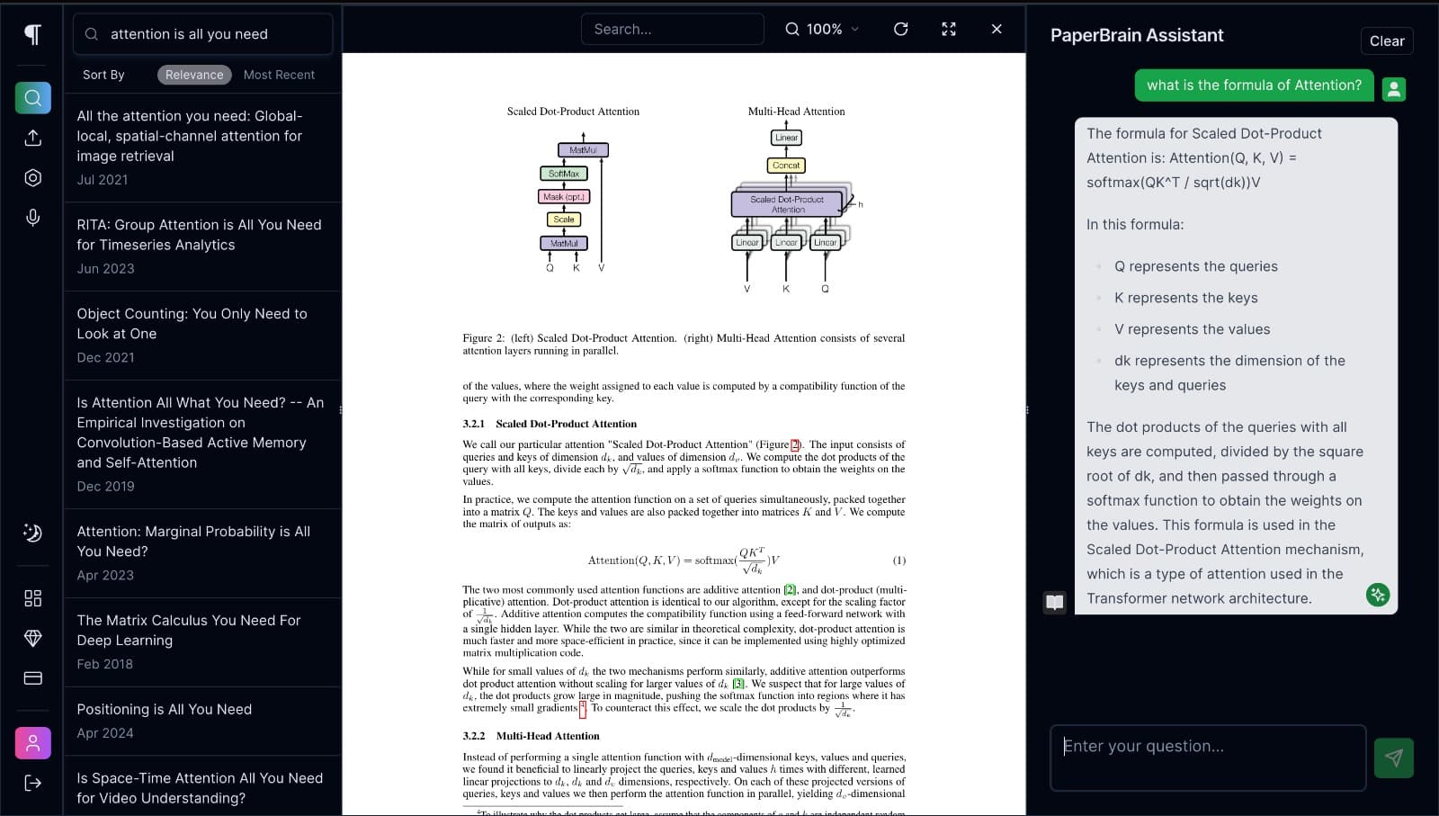Open 'Object Counting: You Only Need to Look at One'
Image resolution: width=1439 pixels, height=816 pixels.
pos(202,335)
